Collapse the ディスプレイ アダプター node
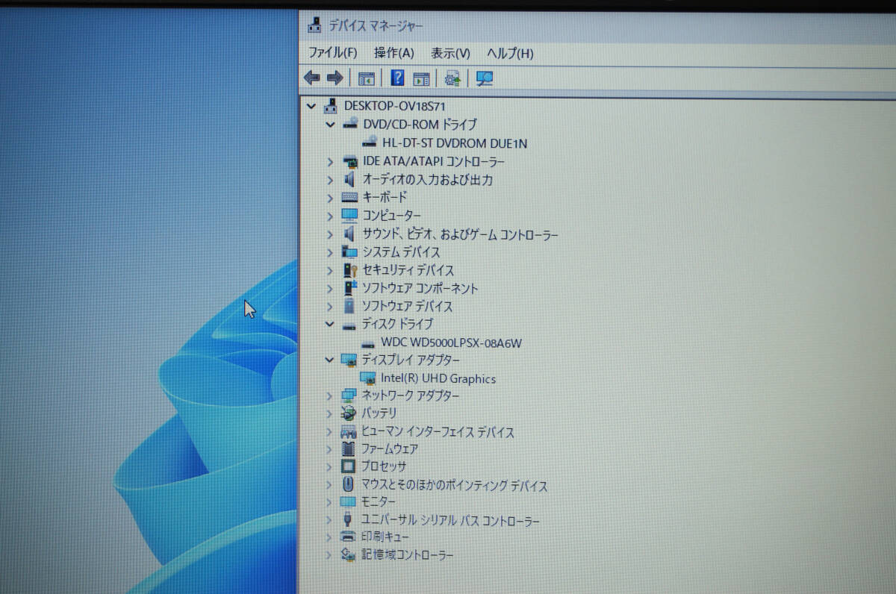 [x=329, y=360]
